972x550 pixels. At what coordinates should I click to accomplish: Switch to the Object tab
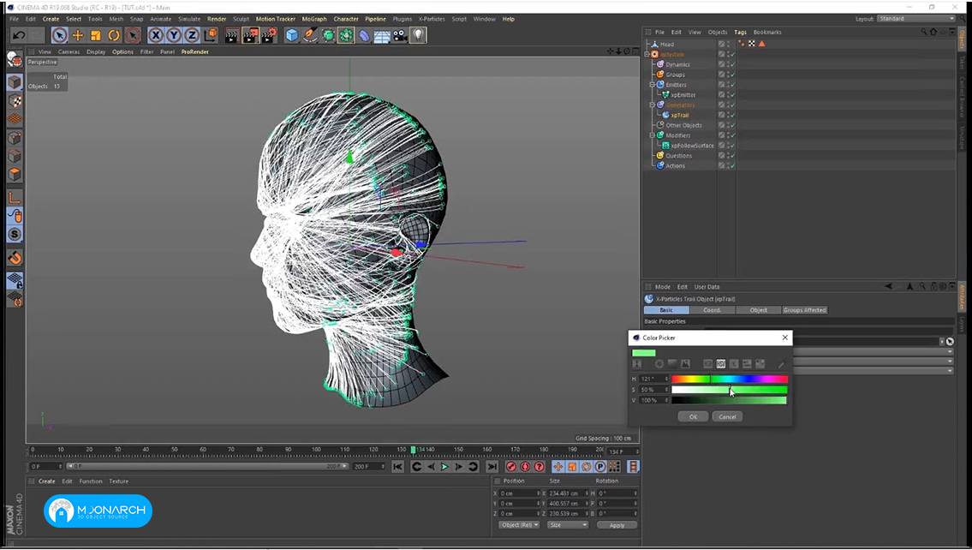758,310
